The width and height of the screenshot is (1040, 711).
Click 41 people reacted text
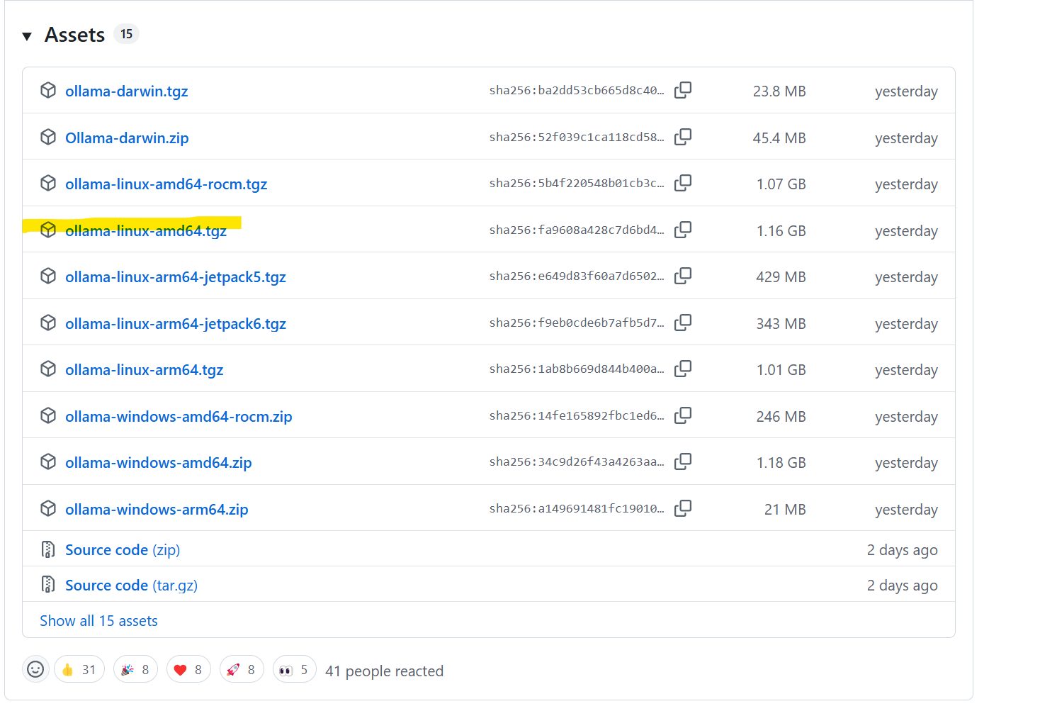tap(384, 671)
